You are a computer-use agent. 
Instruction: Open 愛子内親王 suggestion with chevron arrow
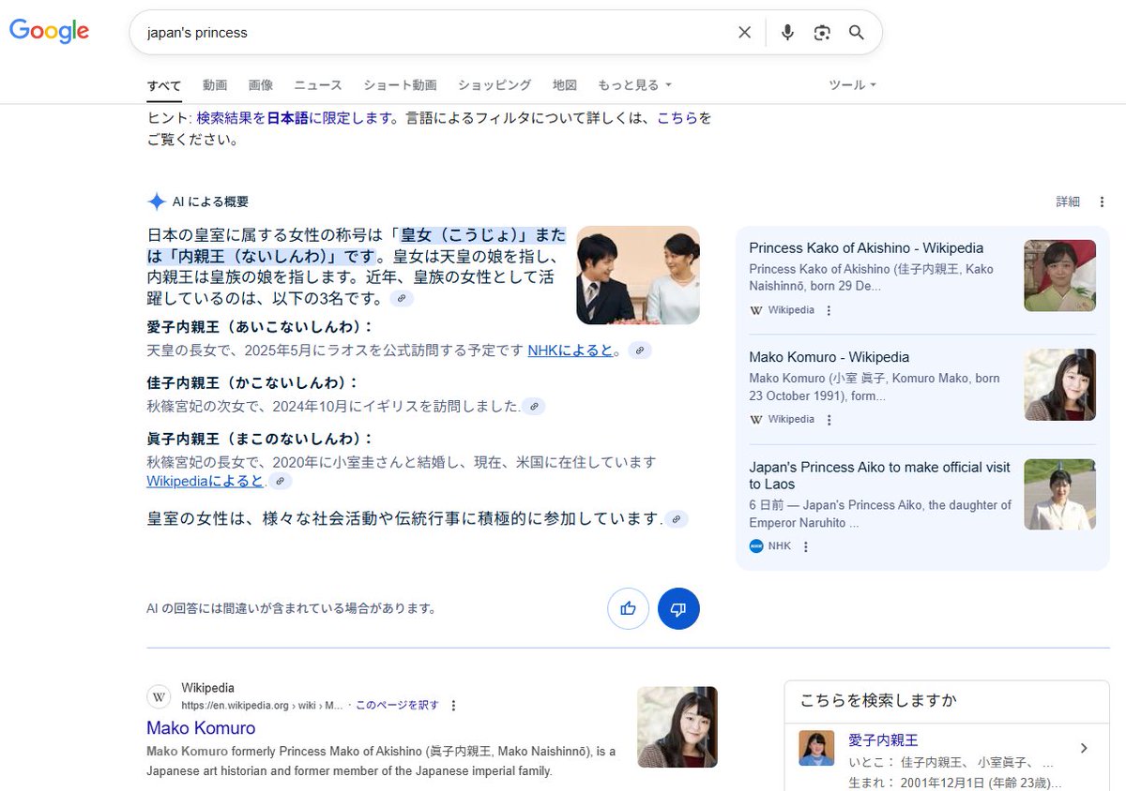1084,748
